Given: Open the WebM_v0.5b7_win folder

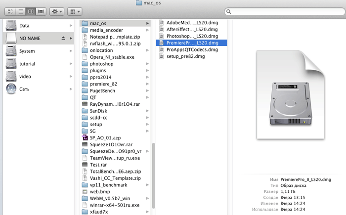Looking at the screenshot, I should pyautogui.click(x=115, y=199).
